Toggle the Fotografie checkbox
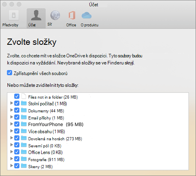Screen dimensions: 196x176 [17, 159]
